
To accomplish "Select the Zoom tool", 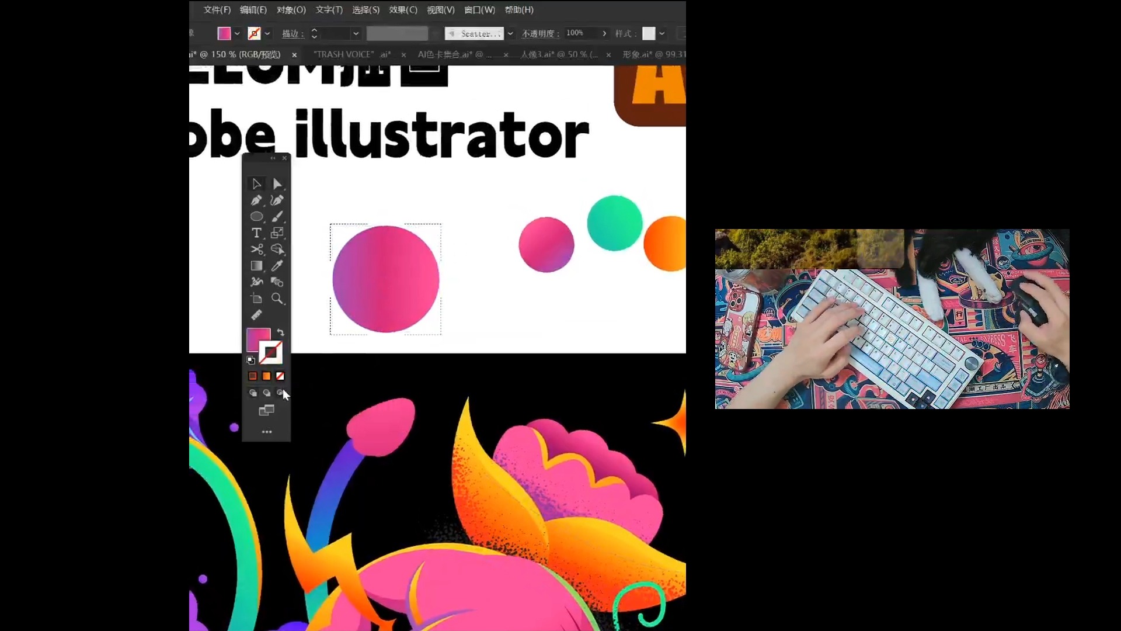I will [277, 299].
